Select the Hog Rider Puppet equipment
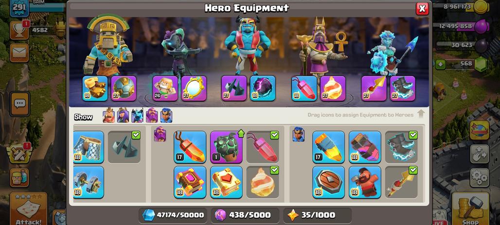This screenshot has width=500, height=225. (x=365, y=182)
